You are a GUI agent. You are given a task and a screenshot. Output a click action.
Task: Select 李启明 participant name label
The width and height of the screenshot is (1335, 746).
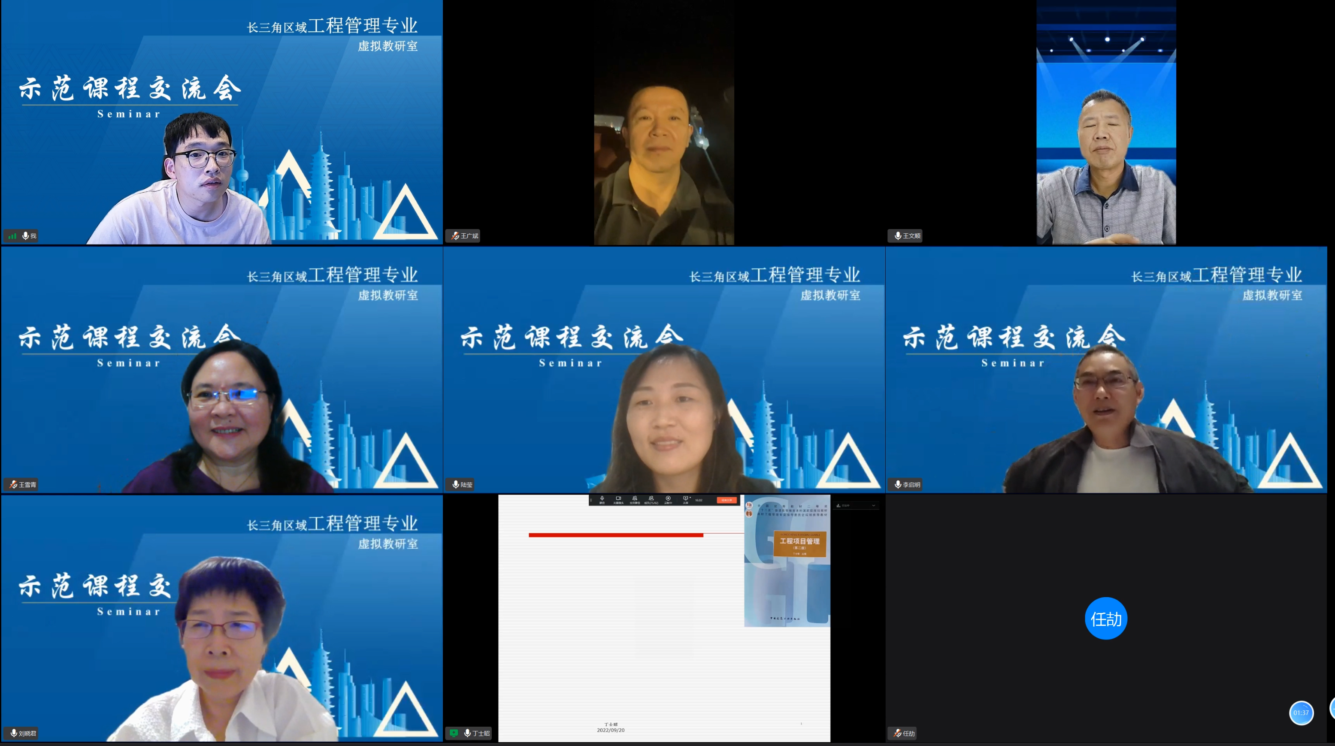[x=911, y=484]
